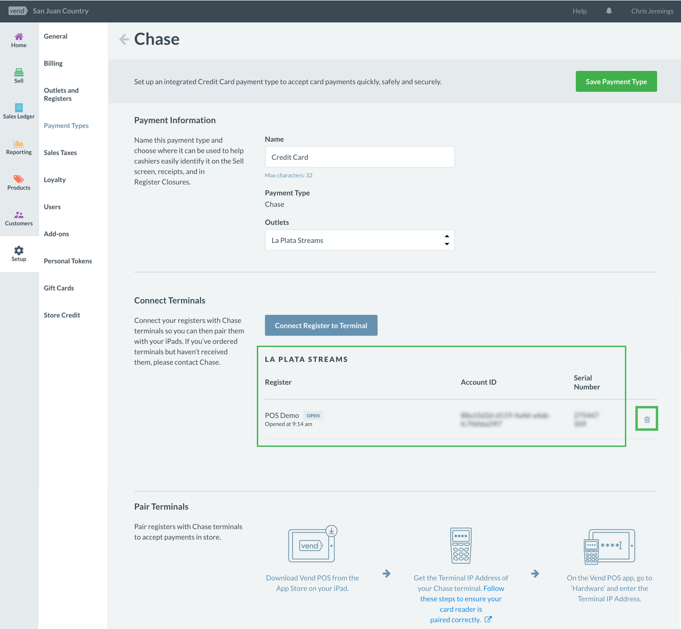Click San Juan Country store name
The image size is (681, 629).
point(61,11)
